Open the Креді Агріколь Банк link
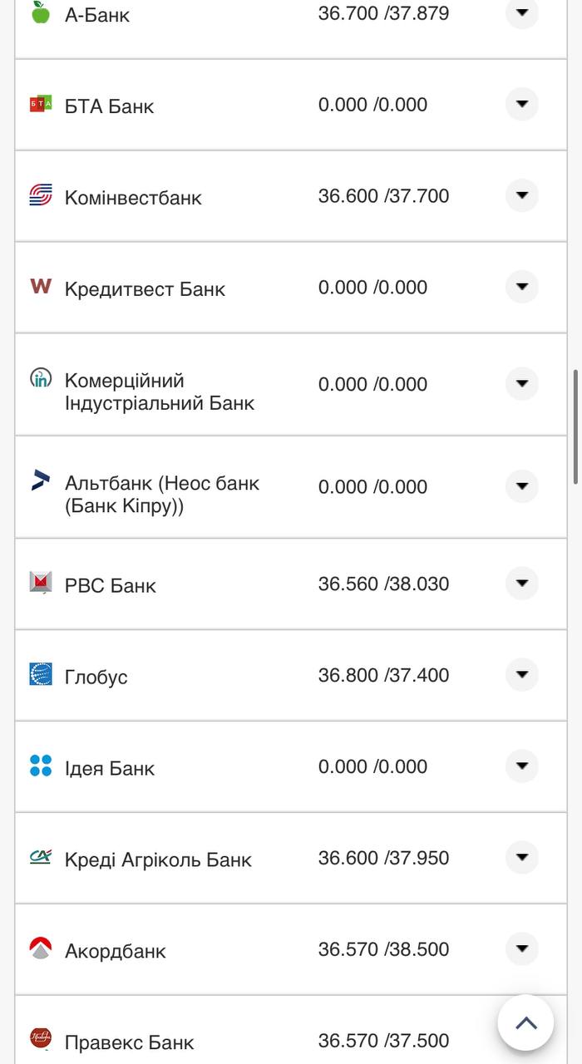This screenshot has height=1064, width=582. click(x=158, y=860)
